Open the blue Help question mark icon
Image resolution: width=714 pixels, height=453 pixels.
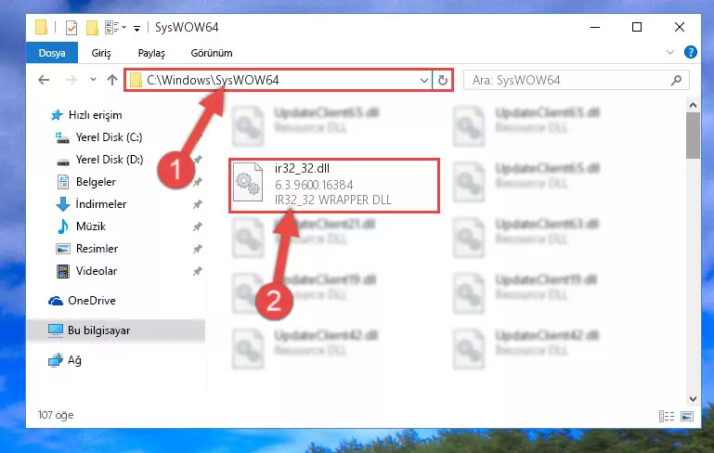pos(690,52)
